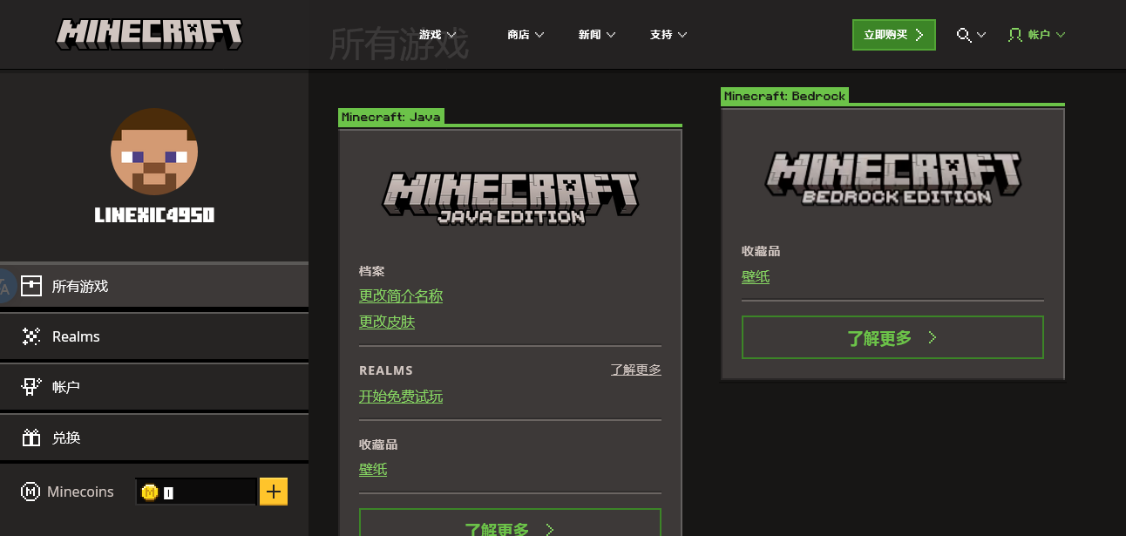The width and height of the screenshot is (1126, 536).
Task: Expand the 游戏 dropdown menu
Action: click(x=438, y=35)
